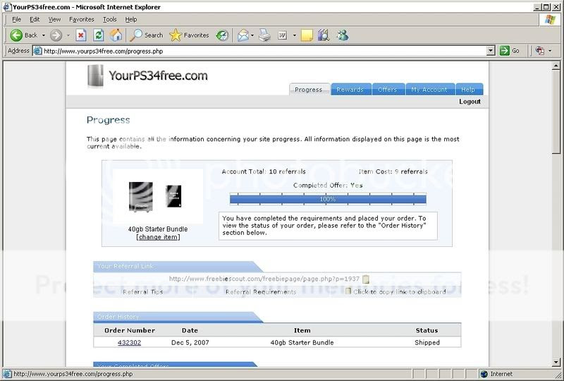Click the Game of Choice thumbnail
This screenshot has width=564, height=381.
click(x=173, y=196)
